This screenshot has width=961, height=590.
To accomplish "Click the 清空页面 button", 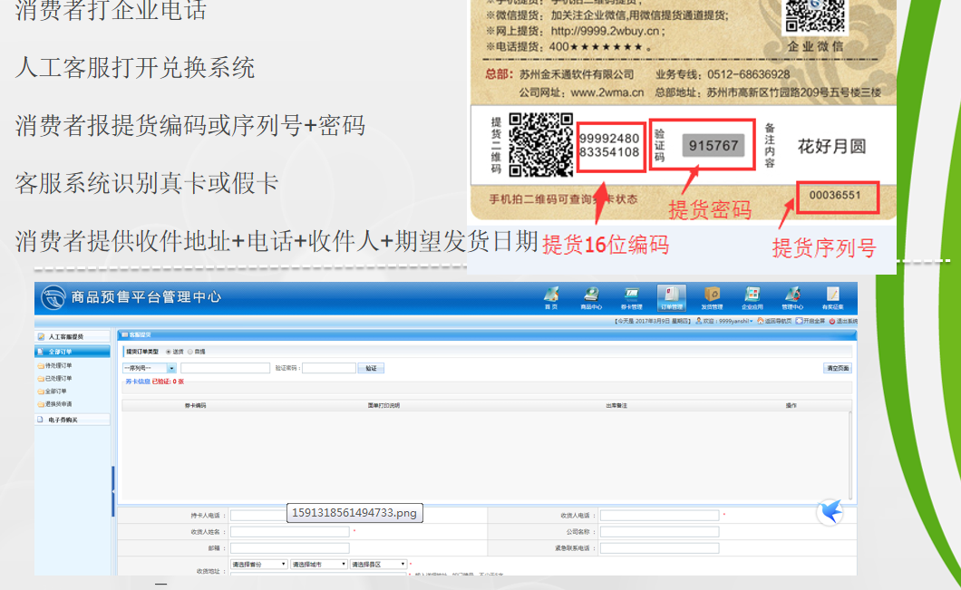I will coord(837,368).
